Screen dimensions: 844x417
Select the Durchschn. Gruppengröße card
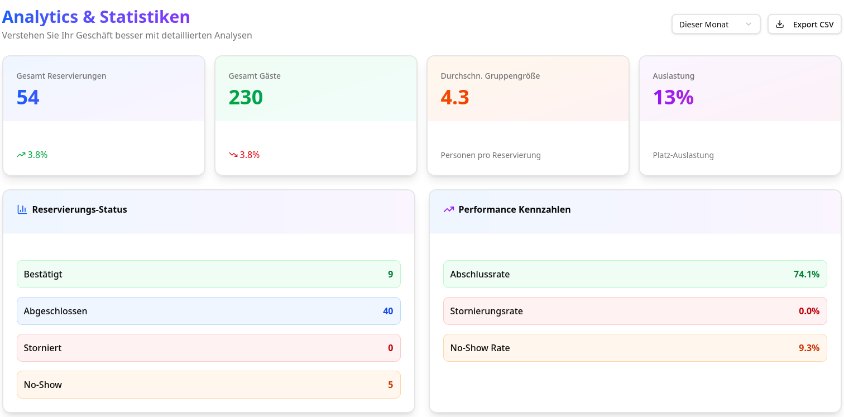pyautogui.click(x=528, y=116)
